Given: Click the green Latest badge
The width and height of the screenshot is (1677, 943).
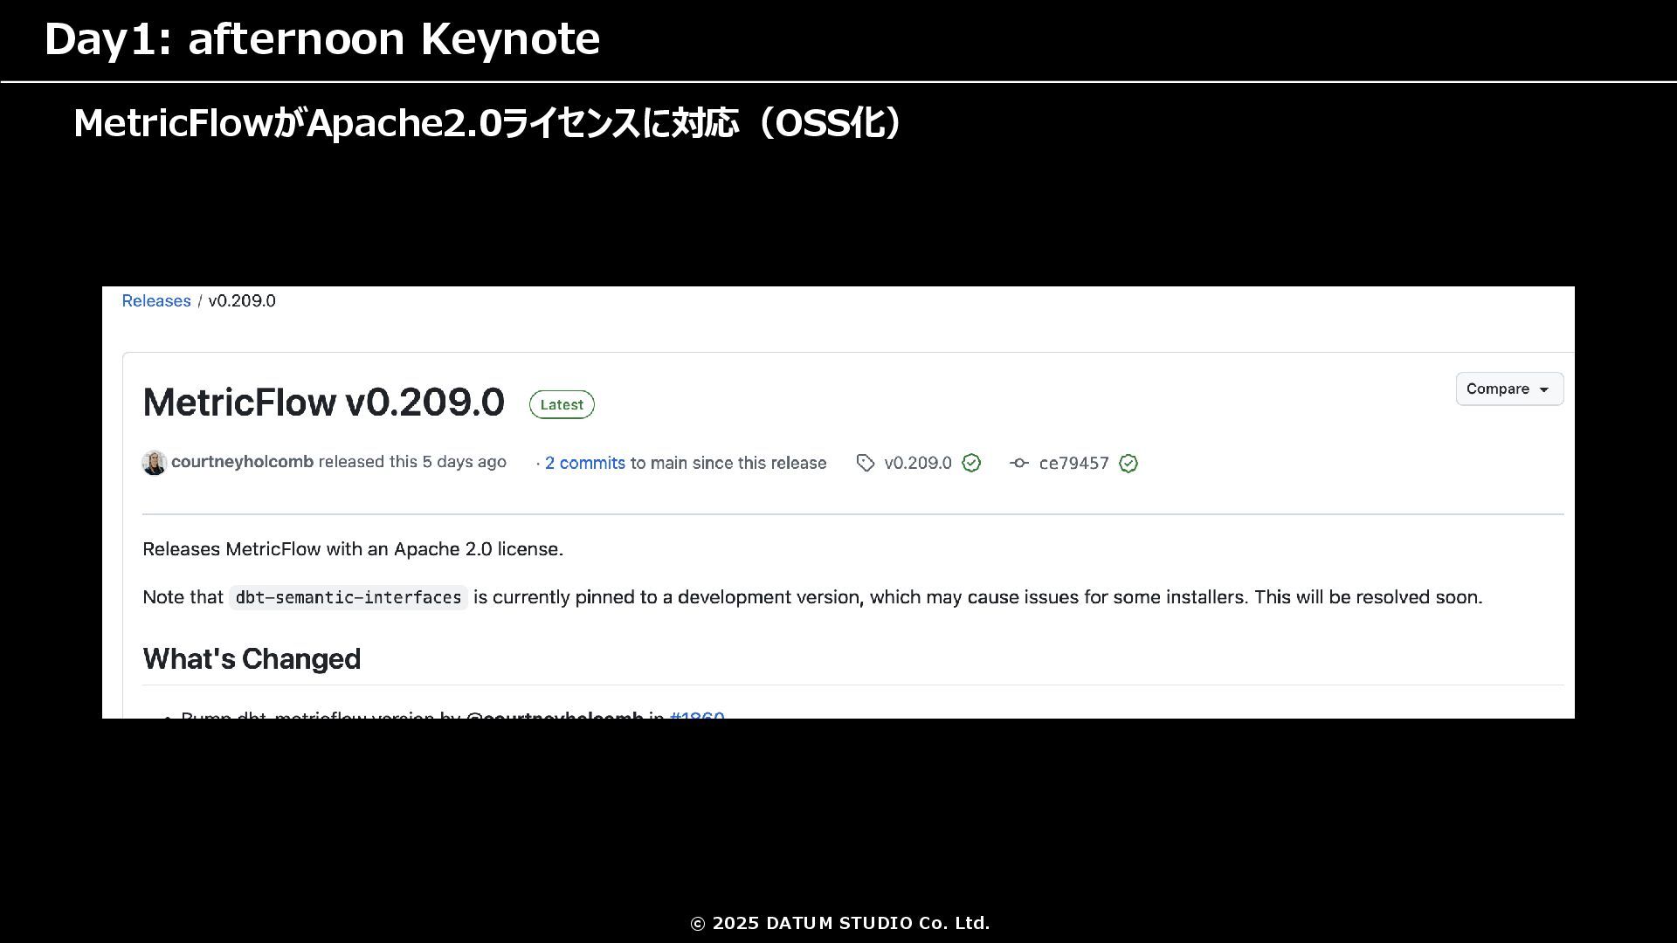Looking at the screenshot, I should 561,405.
